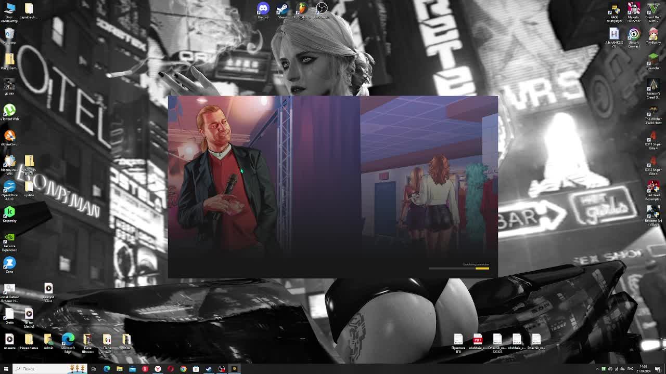
Task: Show hidden system tray icons
Action: pyautogui.click(x=597, y=369)
